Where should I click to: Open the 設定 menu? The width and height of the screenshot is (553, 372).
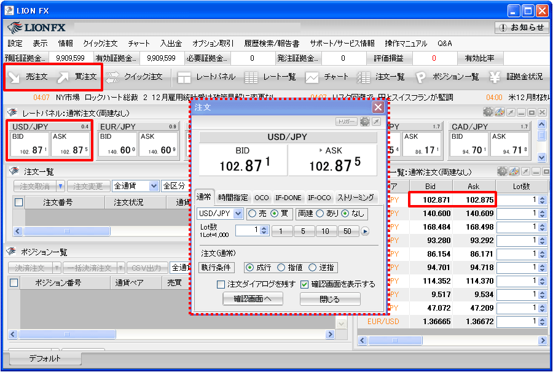coord(15,44)
